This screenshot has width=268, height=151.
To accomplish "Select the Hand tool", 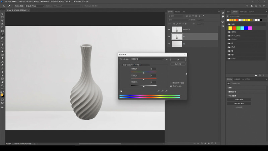I will (x=2, y=82).
